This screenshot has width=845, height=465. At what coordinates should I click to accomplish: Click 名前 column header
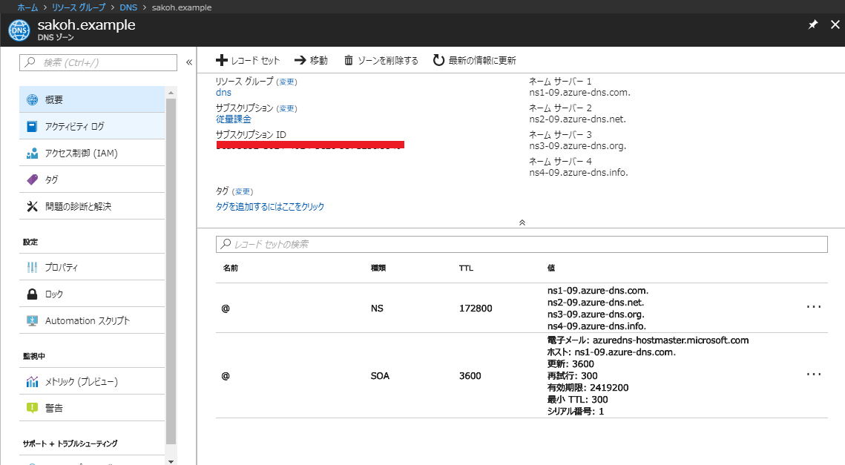[x=231, y=268]
